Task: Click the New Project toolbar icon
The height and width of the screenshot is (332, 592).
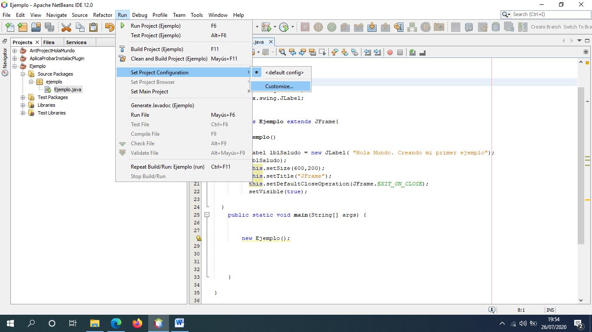Action: tap(23, 27)
